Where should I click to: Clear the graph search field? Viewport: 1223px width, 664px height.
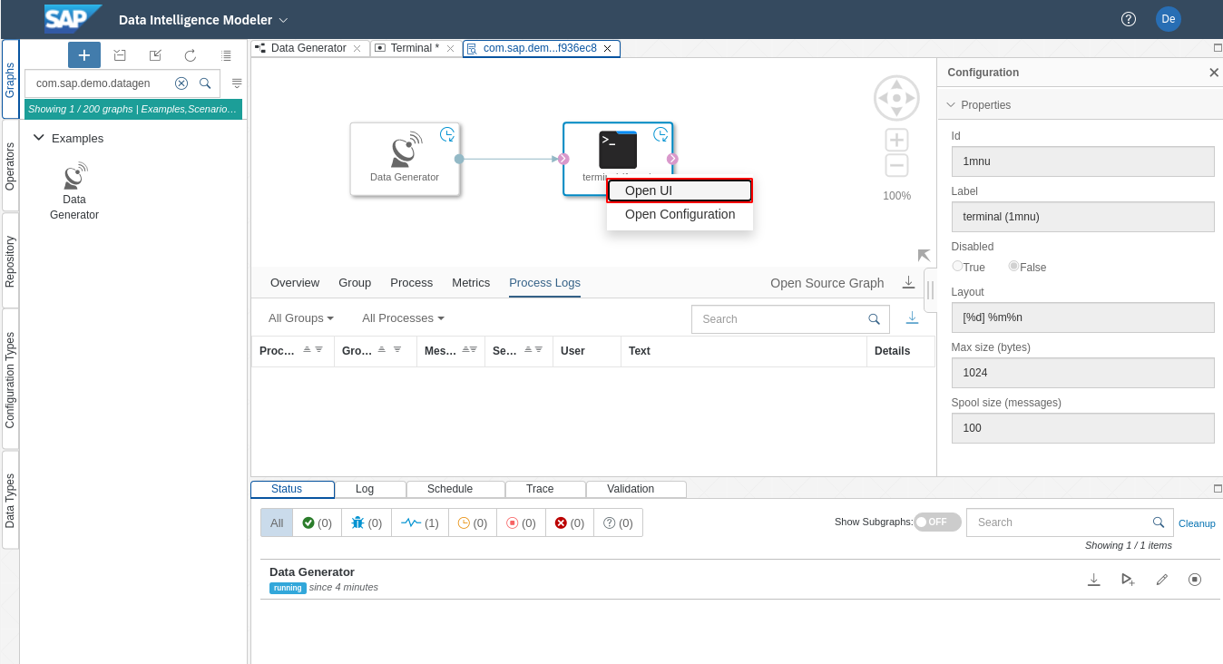[x=181, y=83]
